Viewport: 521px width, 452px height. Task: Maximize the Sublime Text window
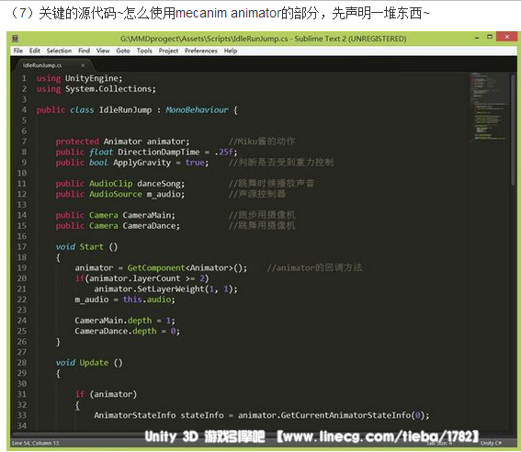(490, 37)
